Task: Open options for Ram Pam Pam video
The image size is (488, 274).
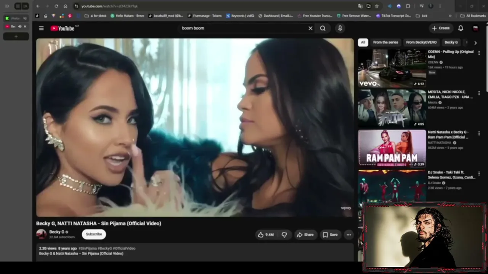Action: (x=479, y=134)
